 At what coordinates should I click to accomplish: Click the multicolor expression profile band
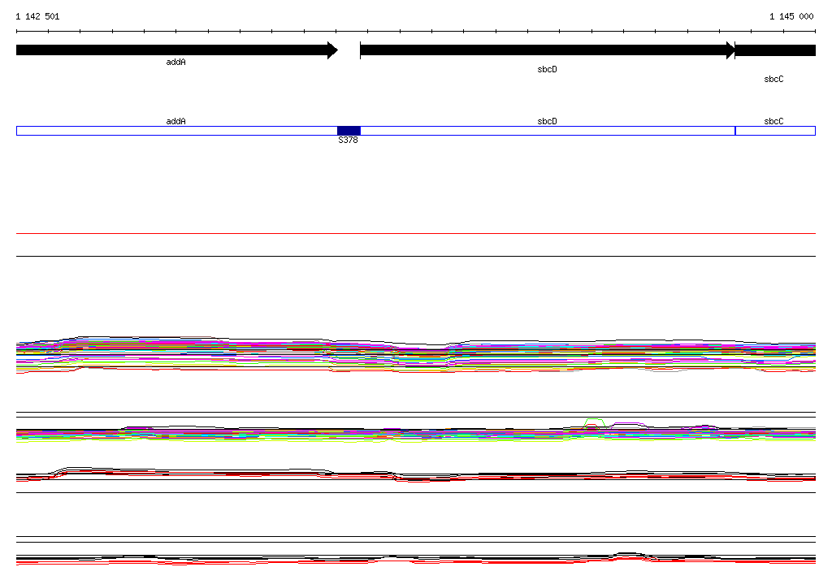pos(416,354)
